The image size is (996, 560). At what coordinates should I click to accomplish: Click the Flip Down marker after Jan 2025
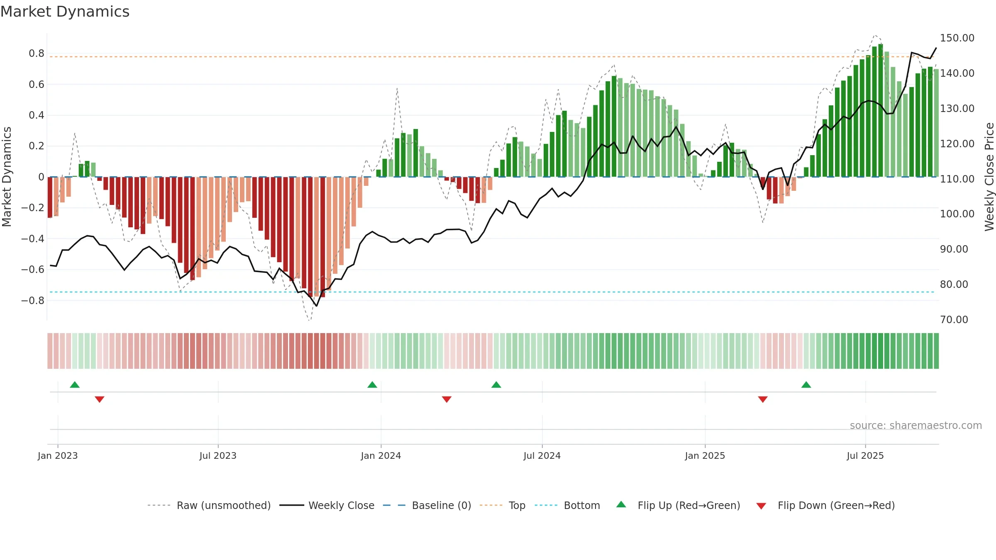(763, 399)
